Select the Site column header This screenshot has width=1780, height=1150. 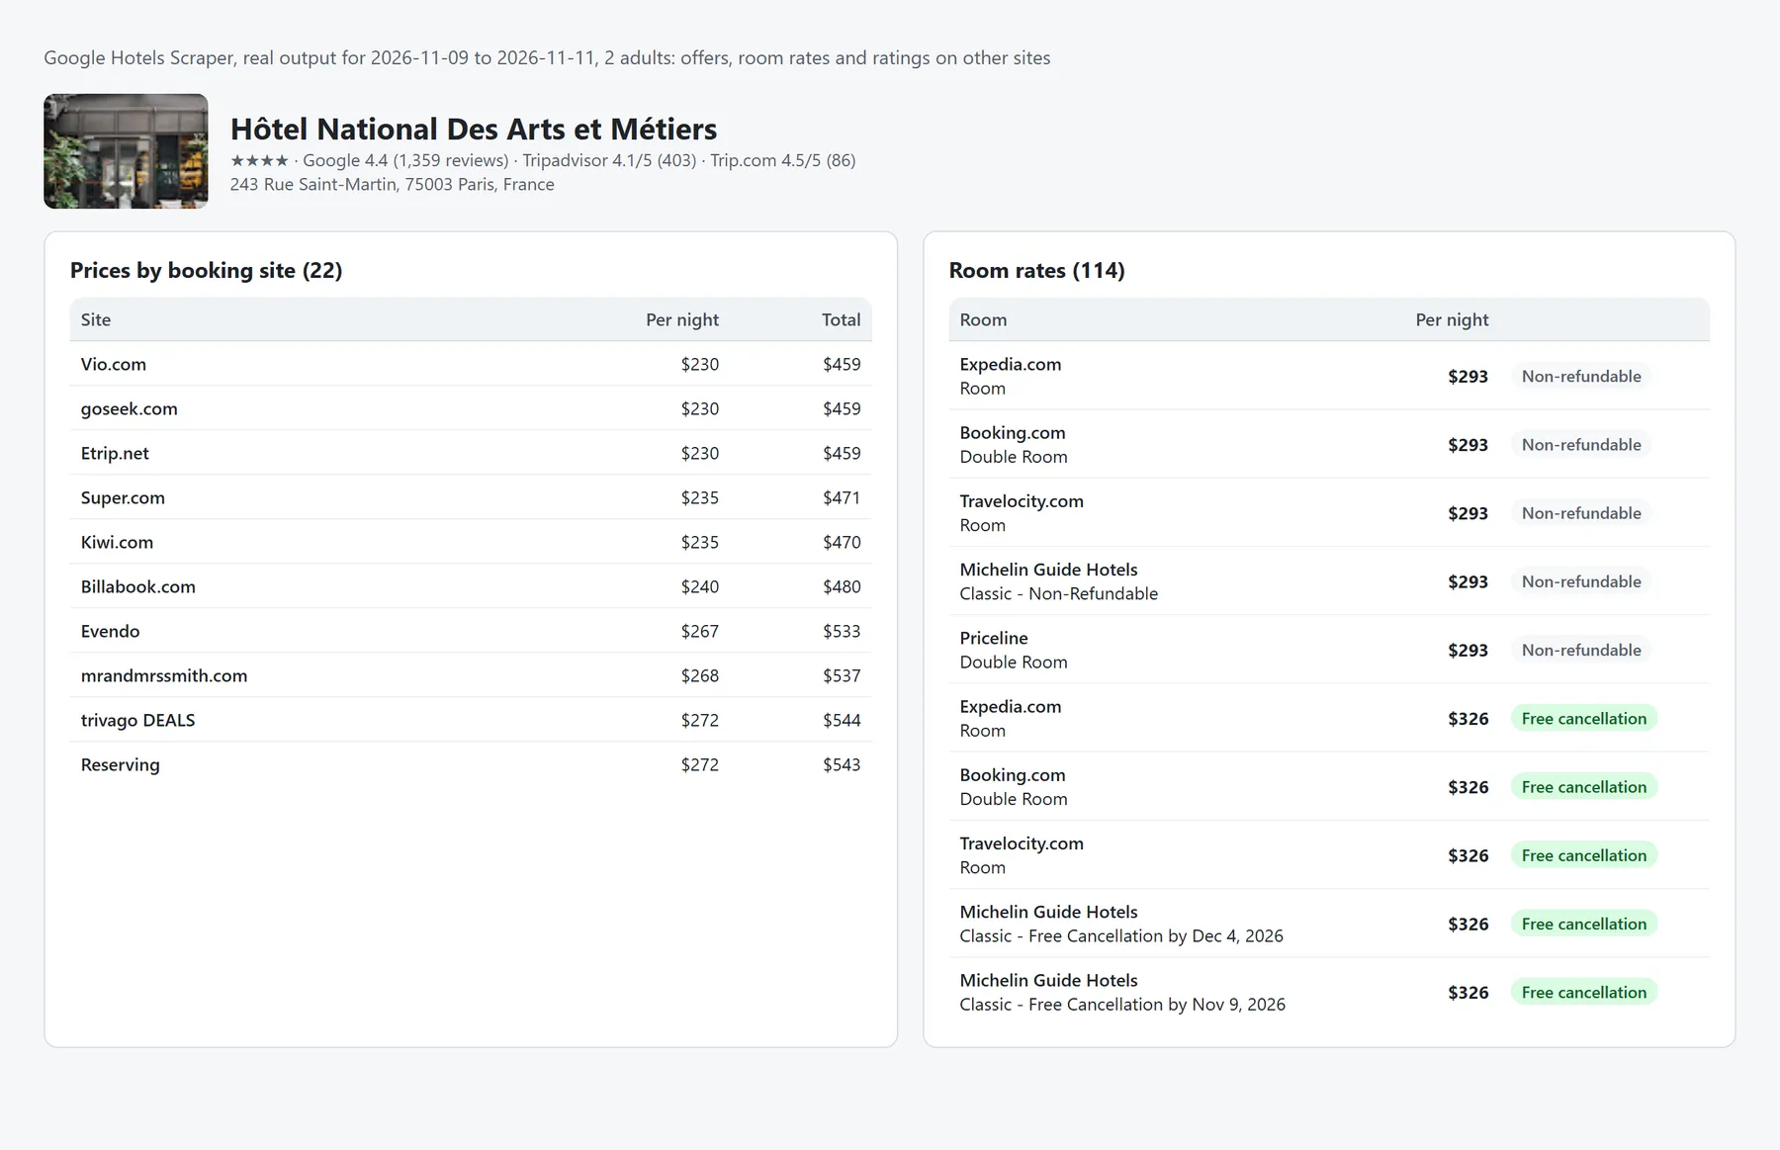96,319
